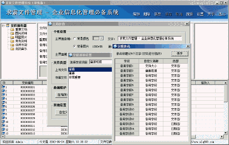Viewport: 229px width, 145px height.
Task: Select the 休闲书架 folder icon
Action: coord(12,45)
